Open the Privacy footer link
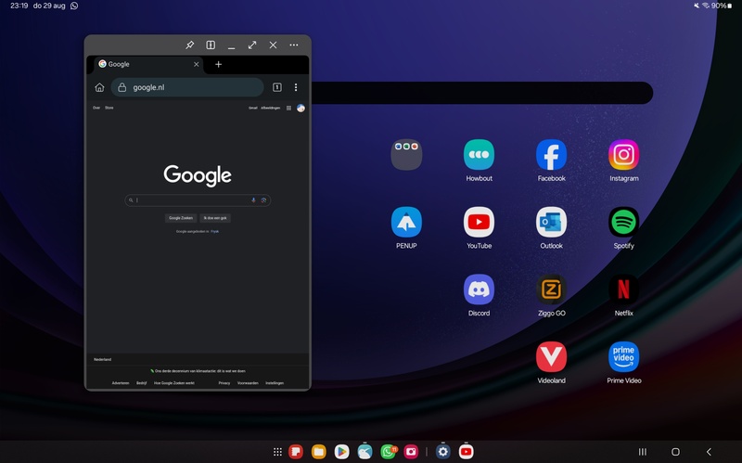Image resolution: width=742 pixels, height=463 pixels. (224, 383)
